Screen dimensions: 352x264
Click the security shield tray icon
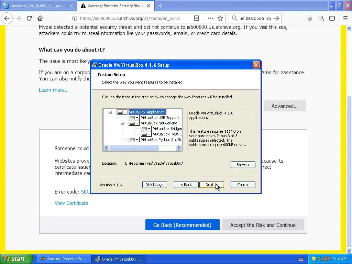(x=314, y=259)
